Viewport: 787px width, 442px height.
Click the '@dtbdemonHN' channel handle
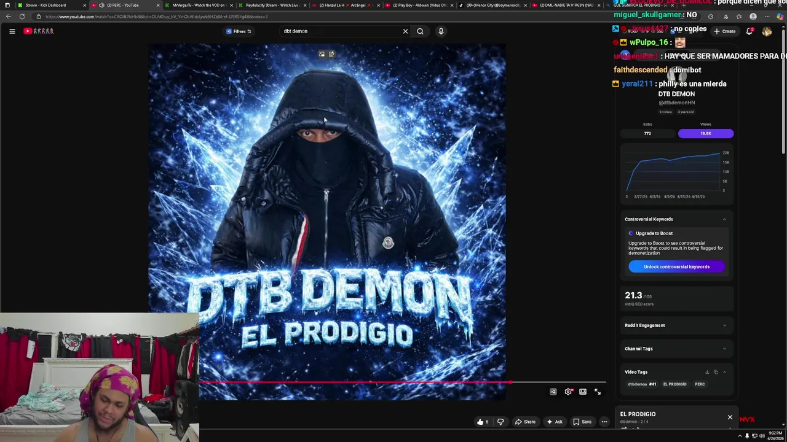[677, 103]
